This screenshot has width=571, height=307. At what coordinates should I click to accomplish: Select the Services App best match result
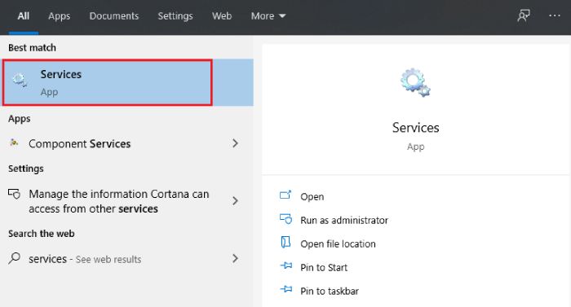(127, 82)
